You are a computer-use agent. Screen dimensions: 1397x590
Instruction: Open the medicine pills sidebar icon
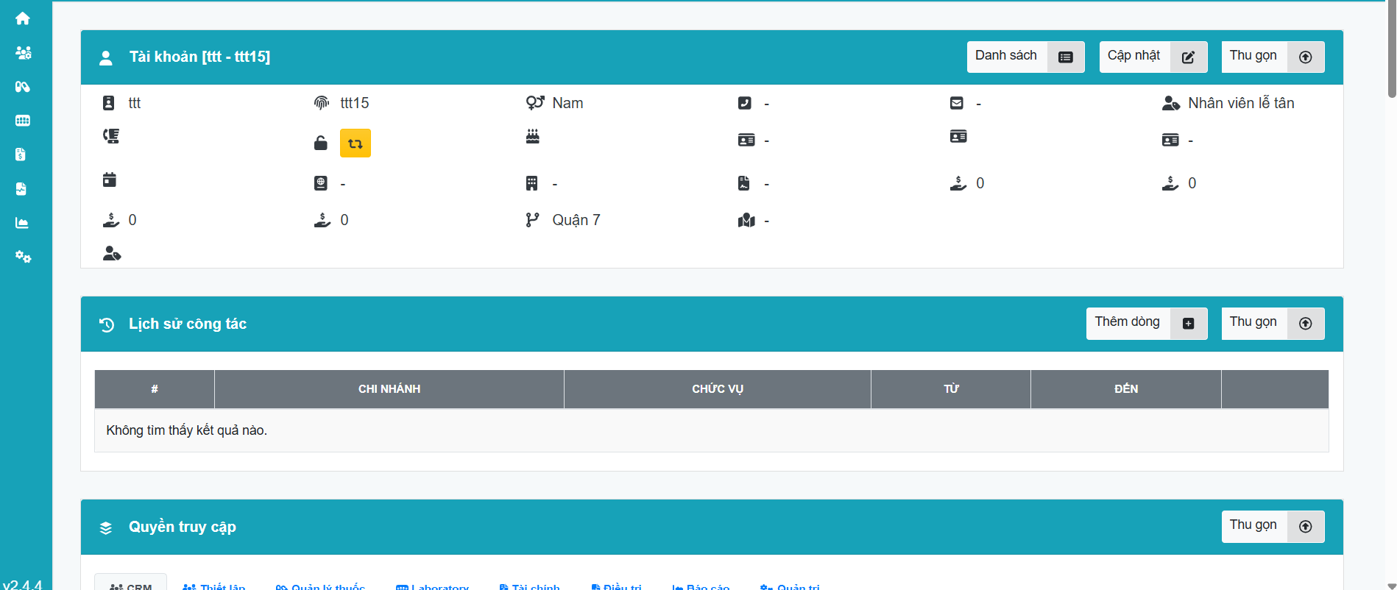pos(23,87)
